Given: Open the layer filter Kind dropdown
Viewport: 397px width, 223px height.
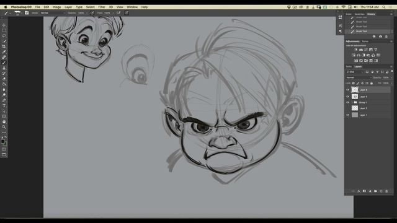Looking at the screenshot, I should [x=355, y=72].
